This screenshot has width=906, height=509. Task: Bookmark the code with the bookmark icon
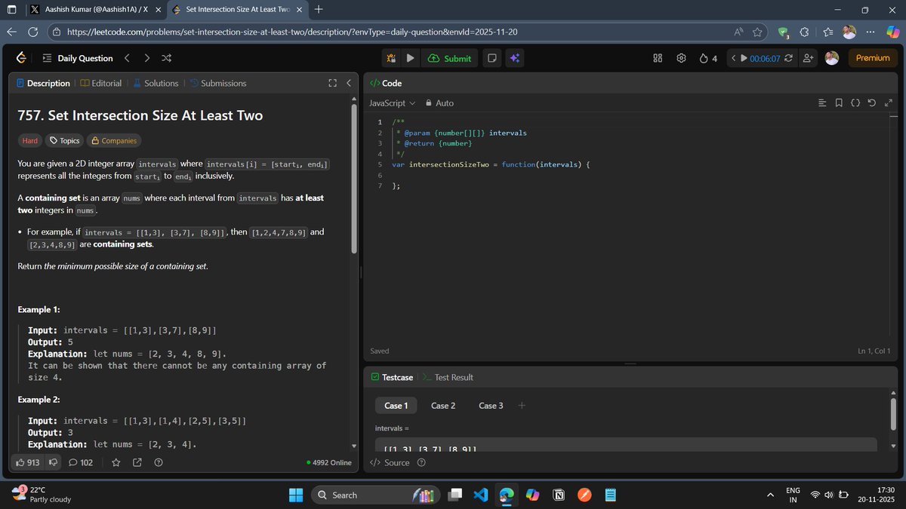pyautogui.click(x=839, y=102)
